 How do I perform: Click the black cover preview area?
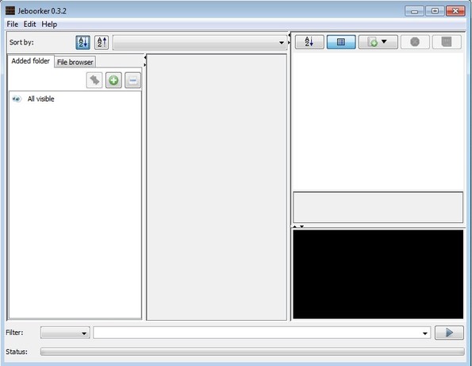pyautogui.click(x=378, y=274)
